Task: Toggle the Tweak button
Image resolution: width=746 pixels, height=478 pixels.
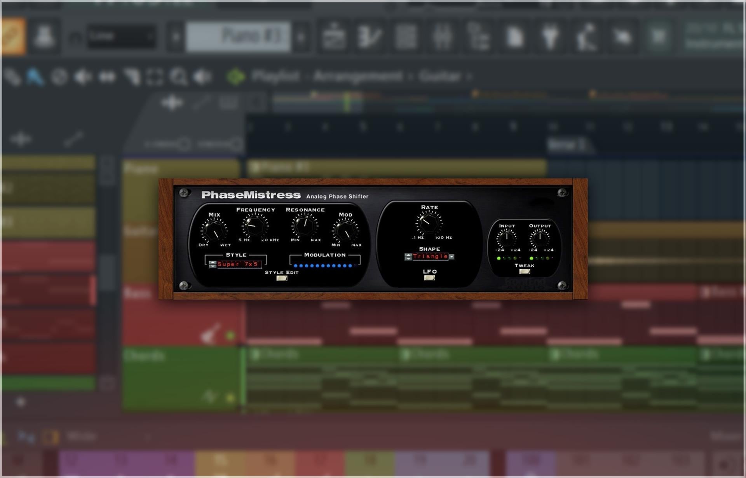Action: pos(525,271)
